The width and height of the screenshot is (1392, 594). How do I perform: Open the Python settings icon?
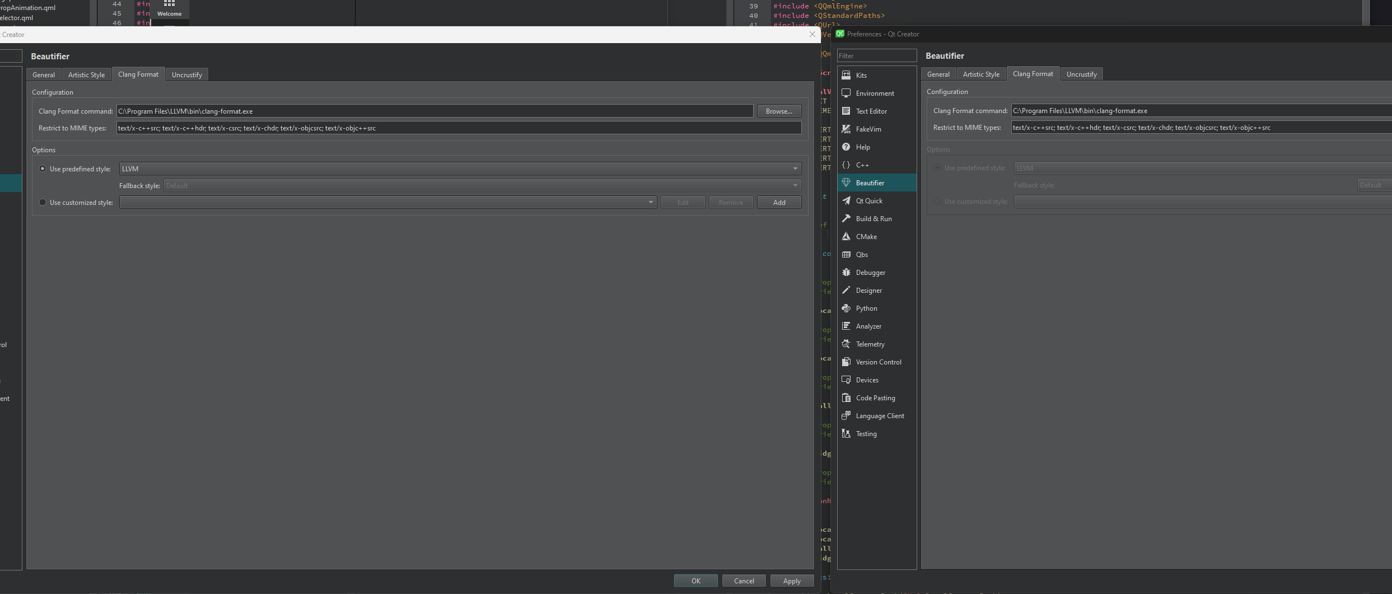[846, 308]
